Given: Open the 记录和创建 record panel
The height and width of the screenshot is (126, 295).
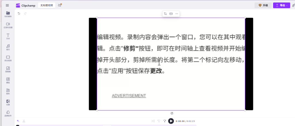Looking at the screenshot, I should (x=8, y=25).
